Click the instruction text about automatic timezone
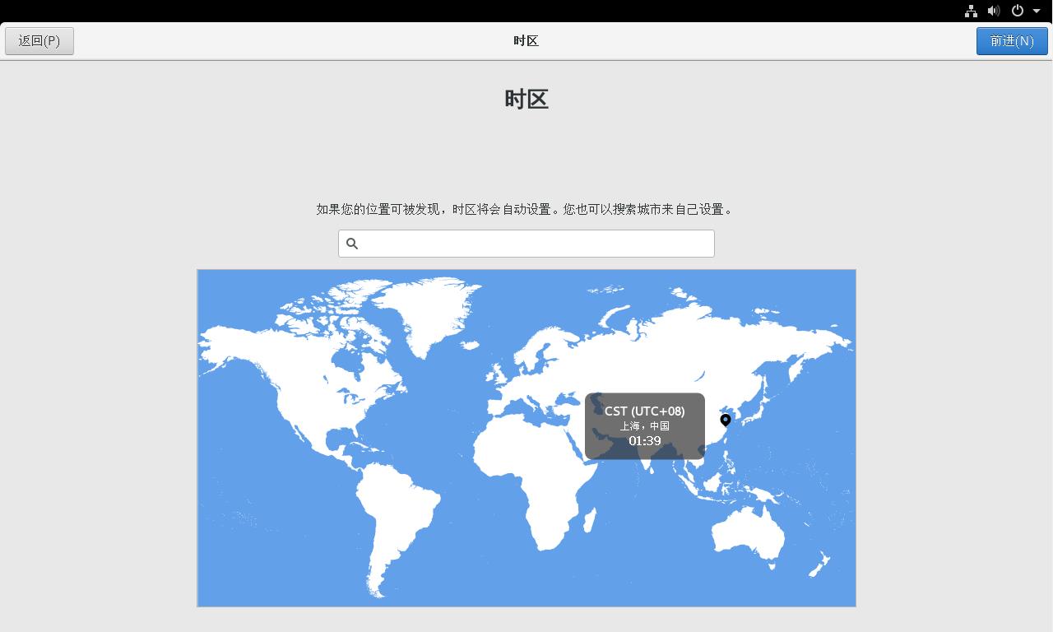The image size is (1053, 632). (525, 209)
